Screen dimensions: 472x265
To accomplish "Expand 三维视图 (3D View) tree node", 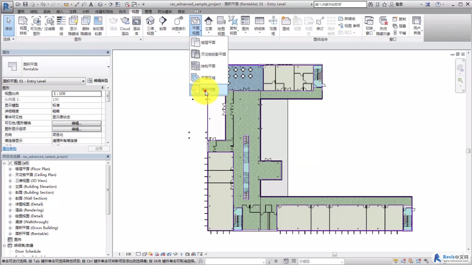I will pos(10,181).
